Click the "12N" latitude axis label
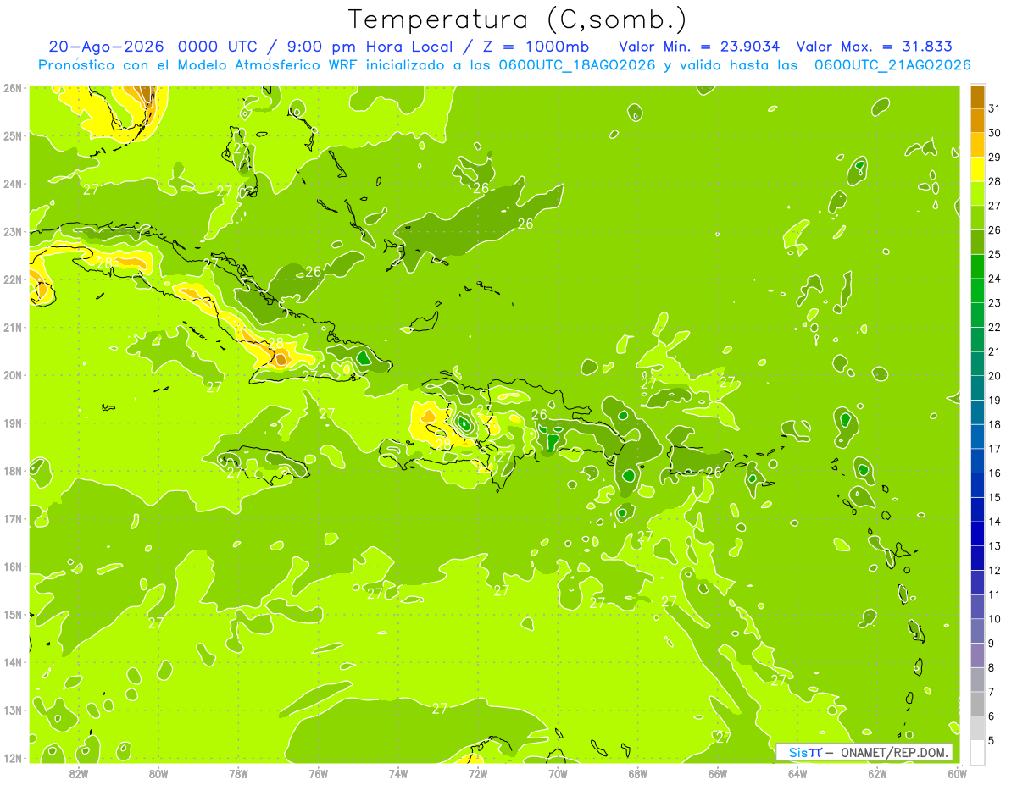 [13, 758]
